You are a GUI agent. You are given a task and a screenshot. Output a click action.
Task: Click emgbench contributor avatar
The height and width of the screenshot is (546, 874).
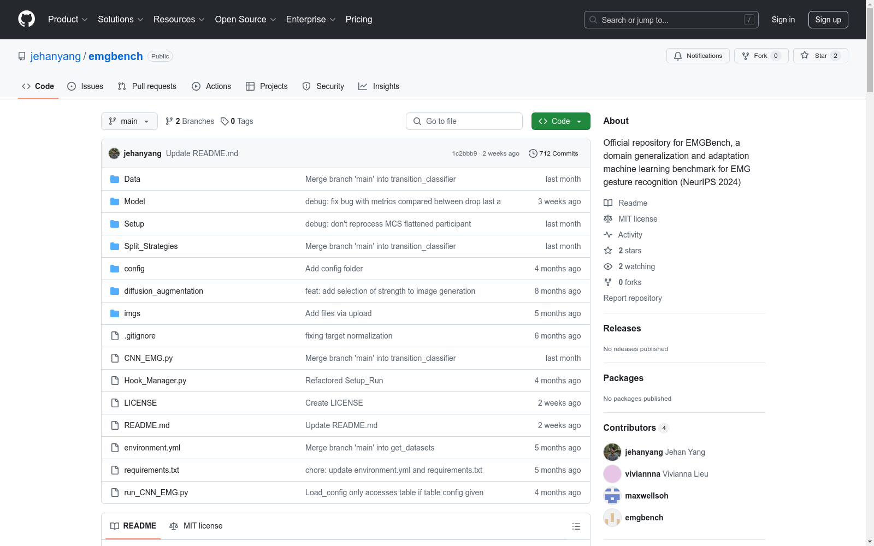pyautogui.click(x=612, y=518)
